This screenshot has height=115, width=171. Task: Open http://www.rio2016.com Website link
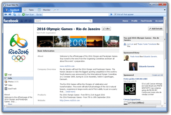(70, 101)
